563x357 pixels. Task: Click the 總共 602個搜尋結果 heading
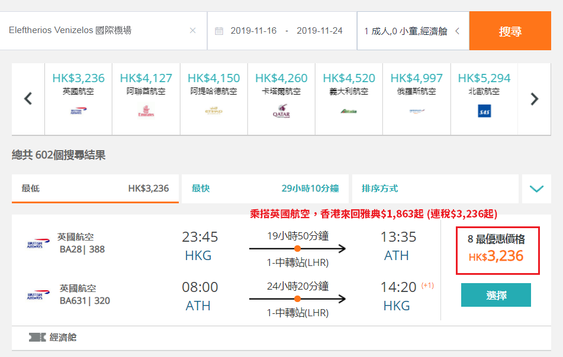(59, 155)
